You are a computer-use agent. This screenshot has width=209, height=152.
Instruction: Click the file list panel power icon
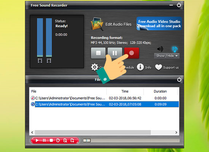179,79
